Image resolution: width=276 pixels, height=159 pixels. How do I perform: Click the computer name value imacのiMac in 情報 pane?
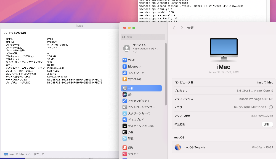tap(265, 82)
